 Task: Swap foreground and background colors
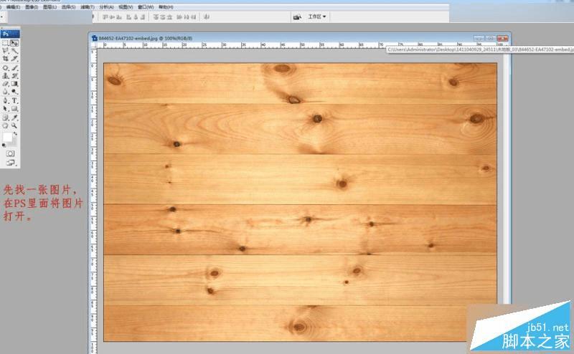pos(15,134)
